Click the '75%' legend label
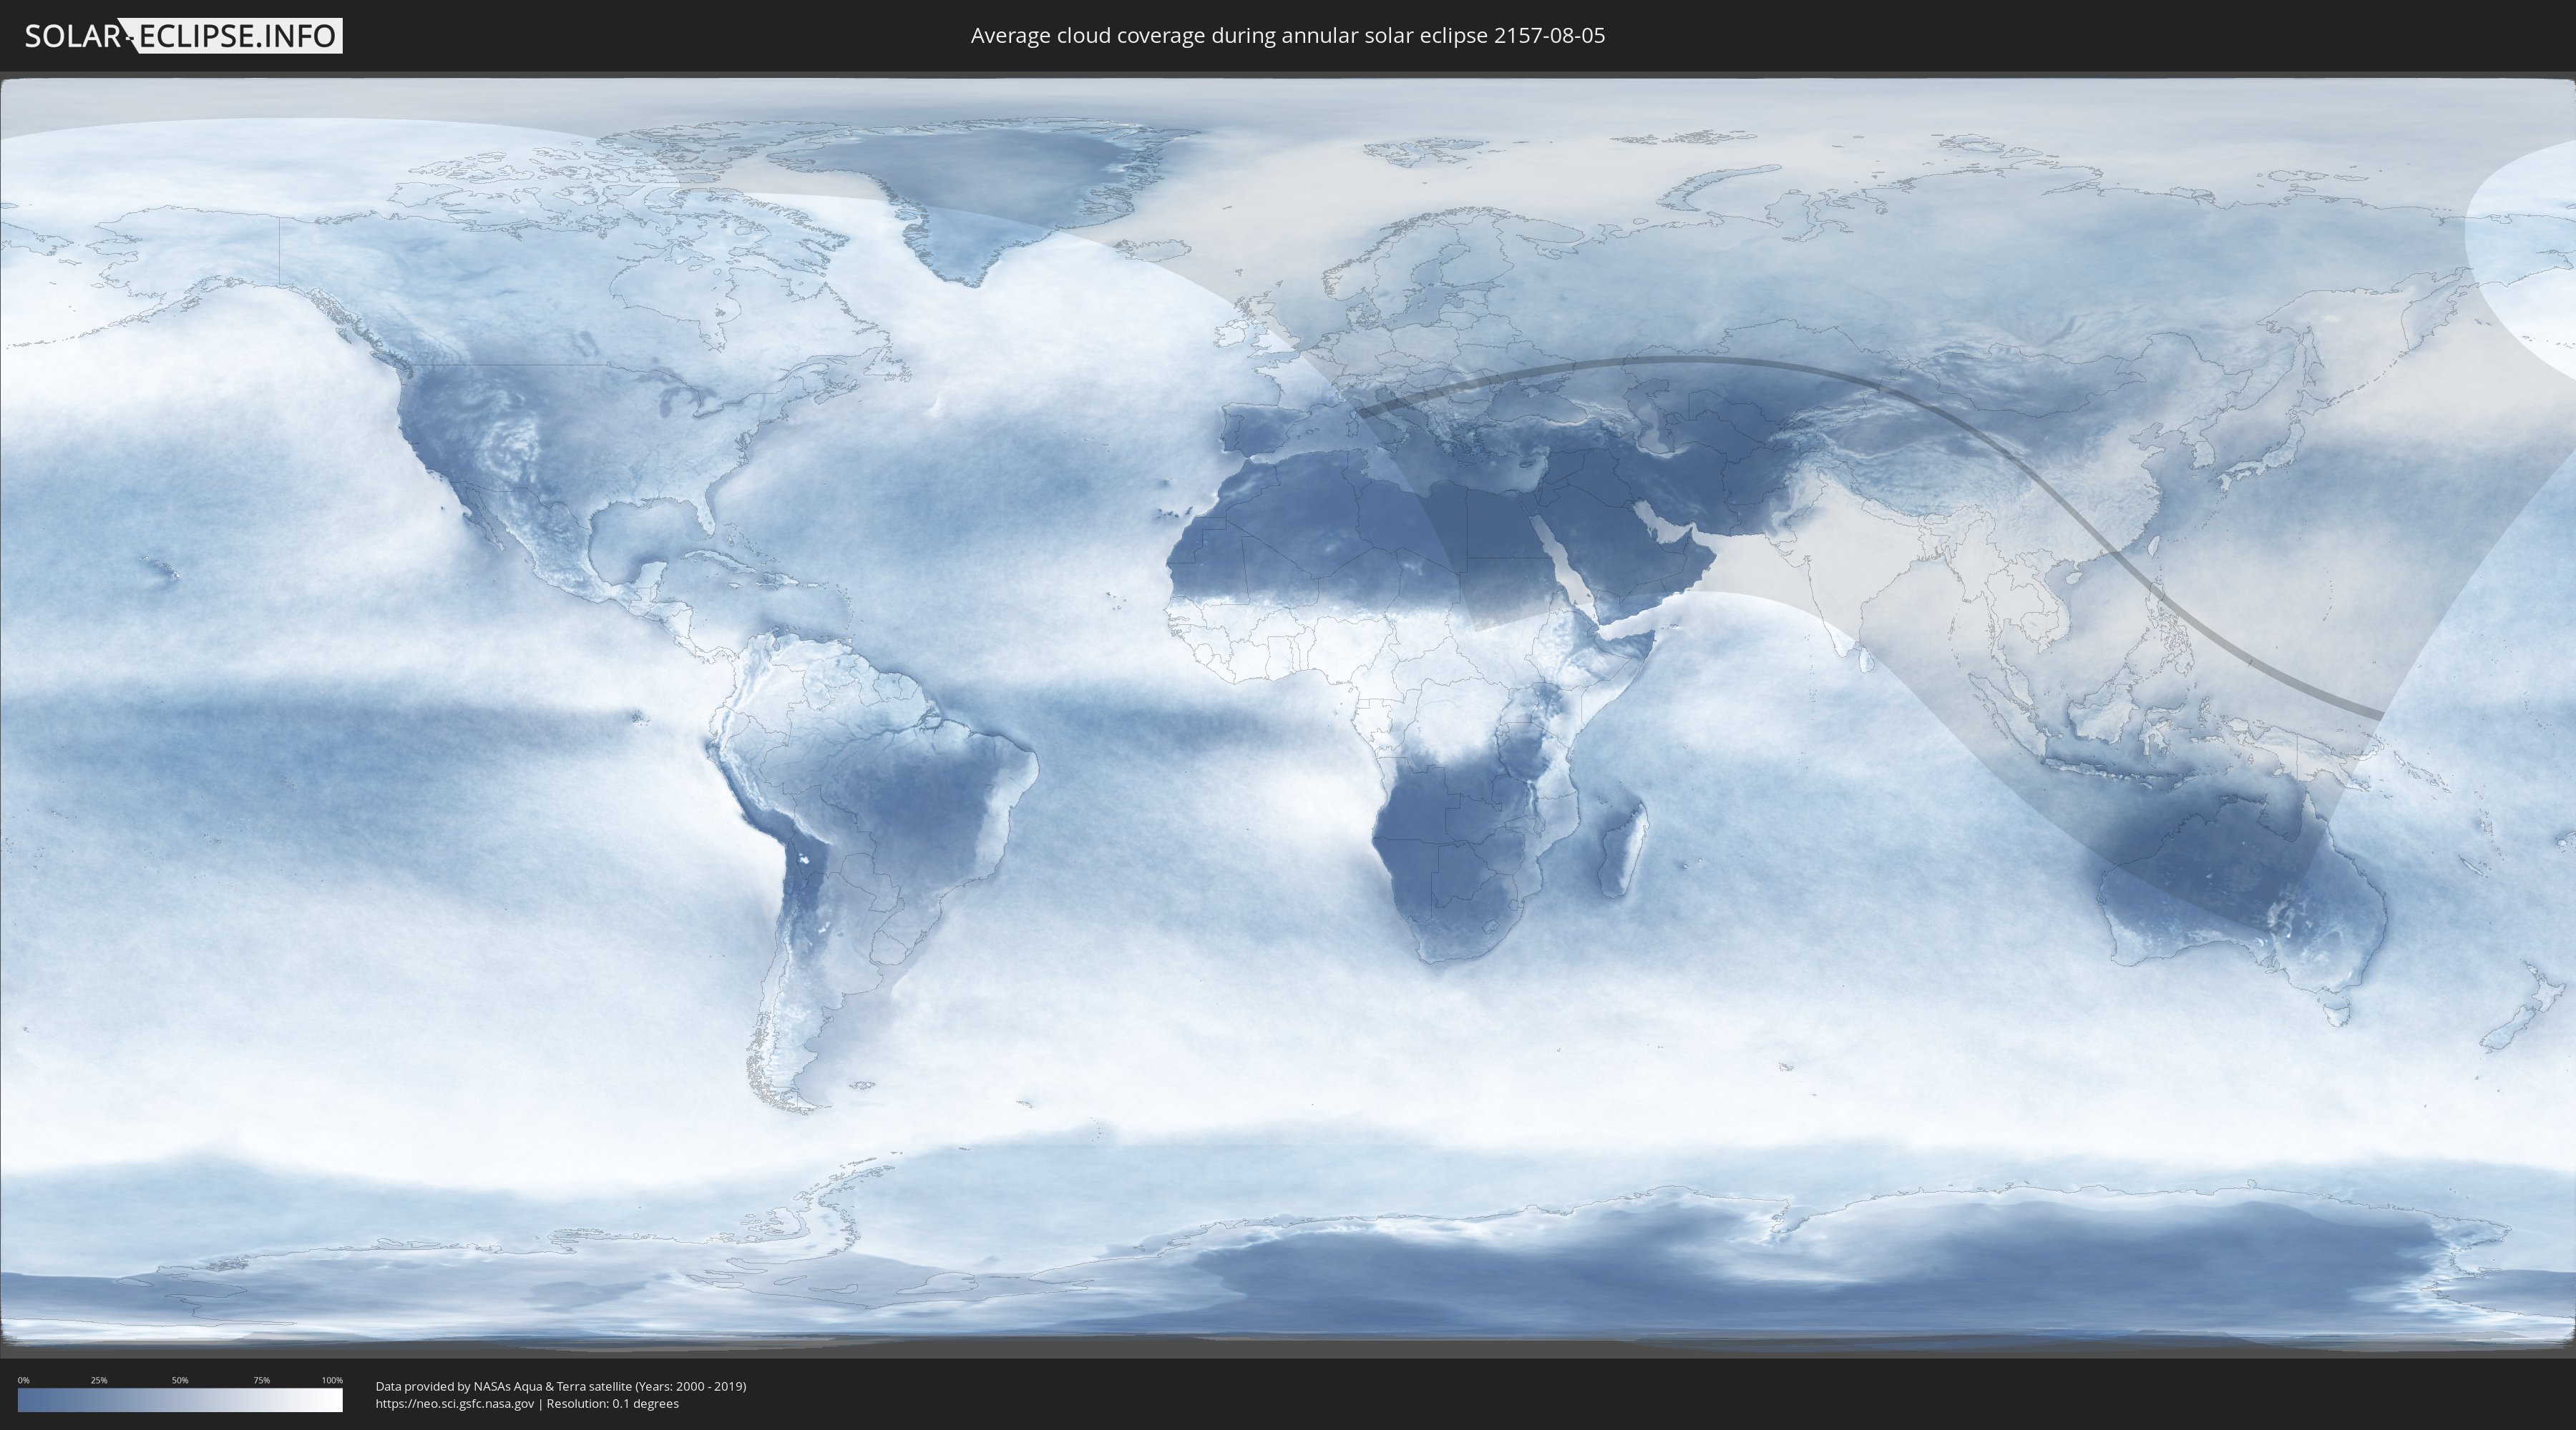The image size is (2576, 1430). click(261, 1380)
